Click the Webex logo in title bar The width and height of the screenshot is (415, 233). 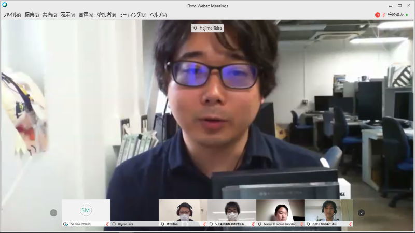click(5, 5)
